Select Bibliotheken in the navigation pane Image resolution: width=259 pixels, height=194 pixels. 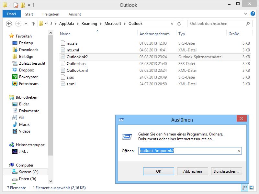[27, 97]
